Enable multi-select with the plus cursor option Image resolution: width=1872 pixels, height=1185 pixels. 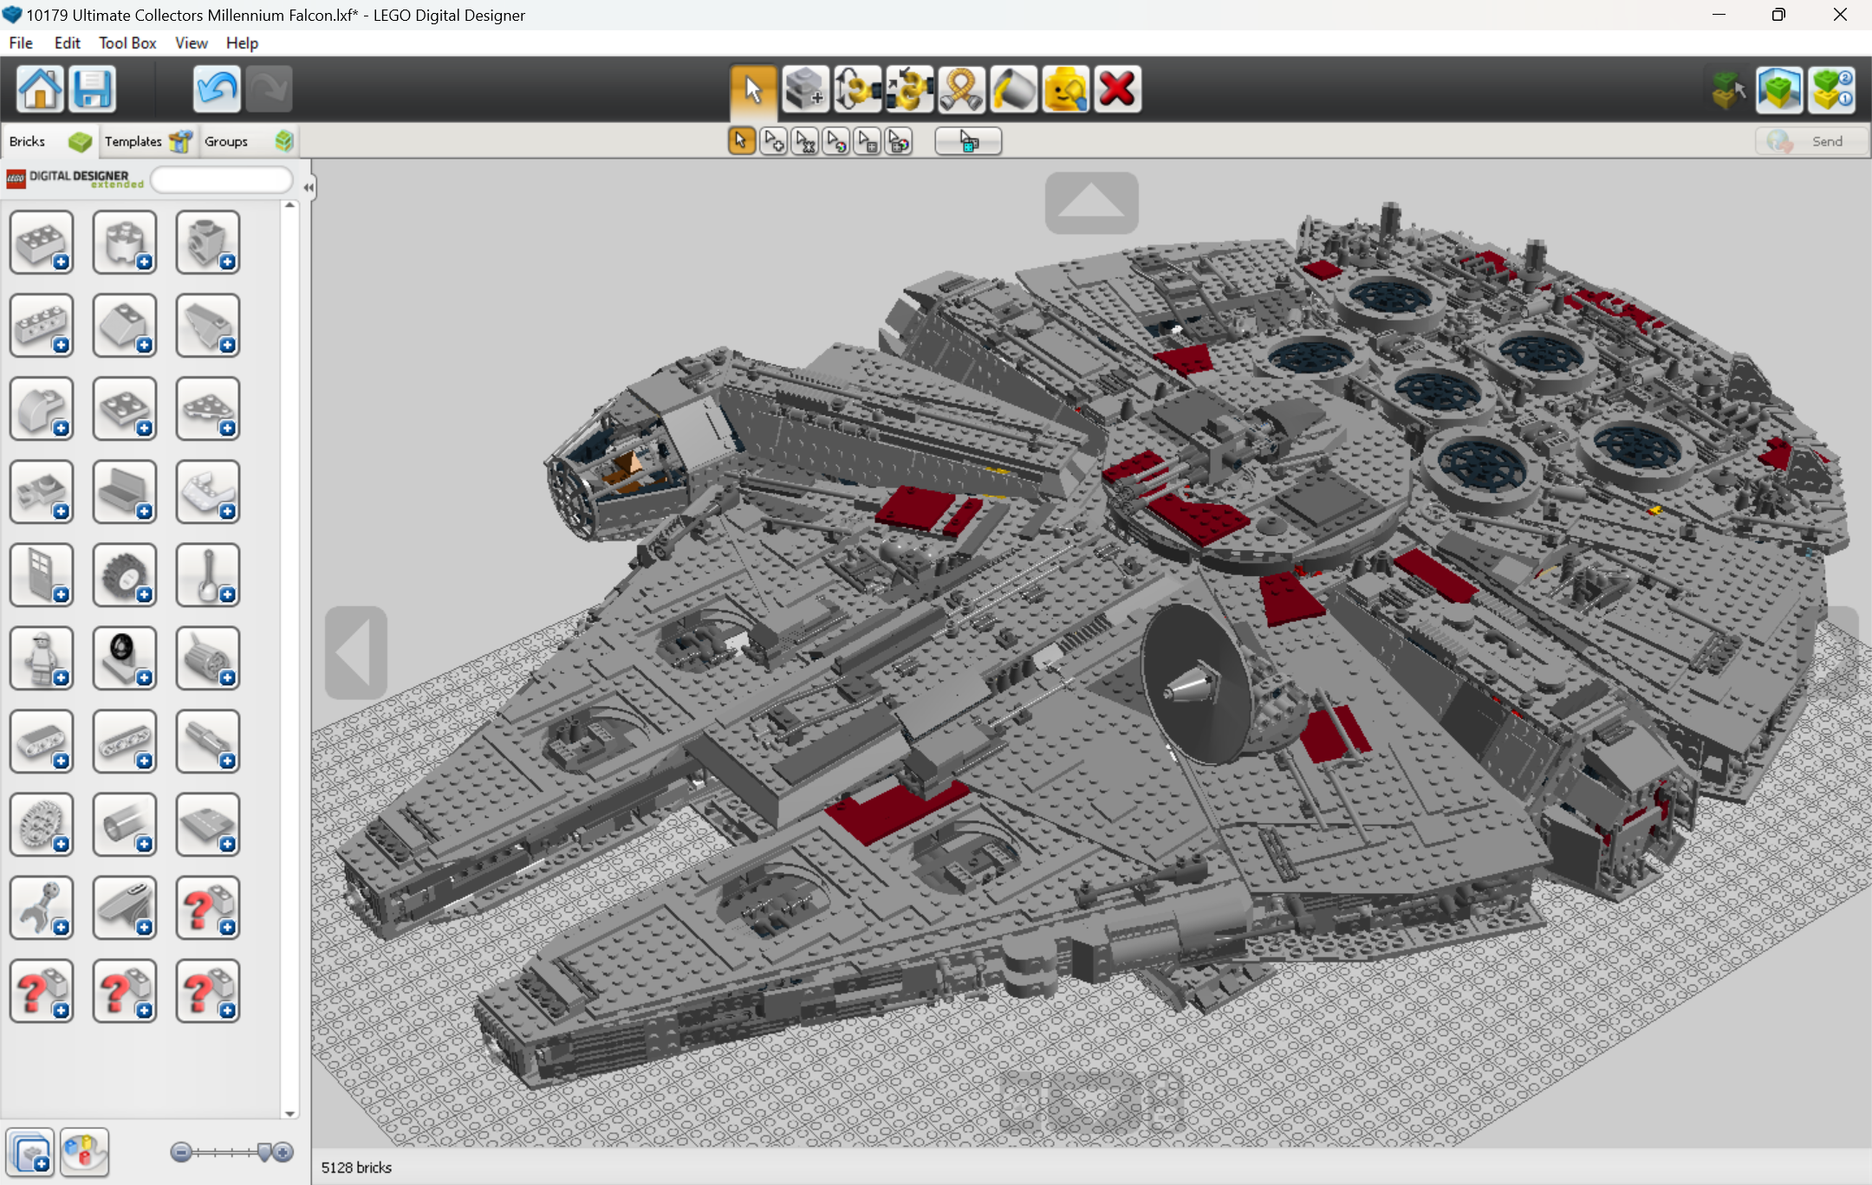772,140
